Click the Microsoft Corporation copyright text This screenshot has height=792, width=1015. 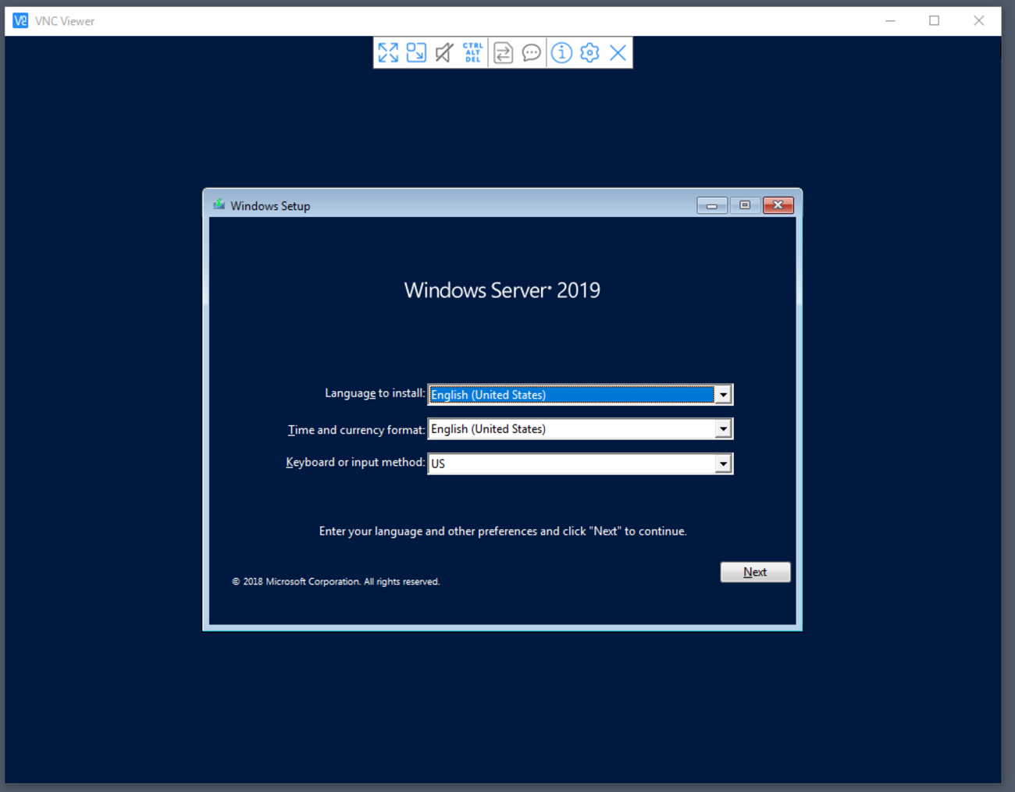[x=336, y=581]
